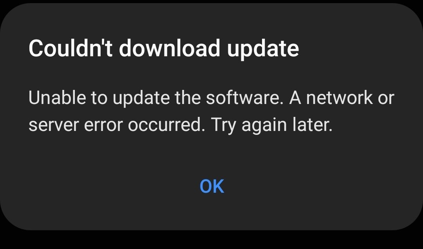Click the "A network or" text at line end
This screenshot has width=423, height=249.
point(342,97)
